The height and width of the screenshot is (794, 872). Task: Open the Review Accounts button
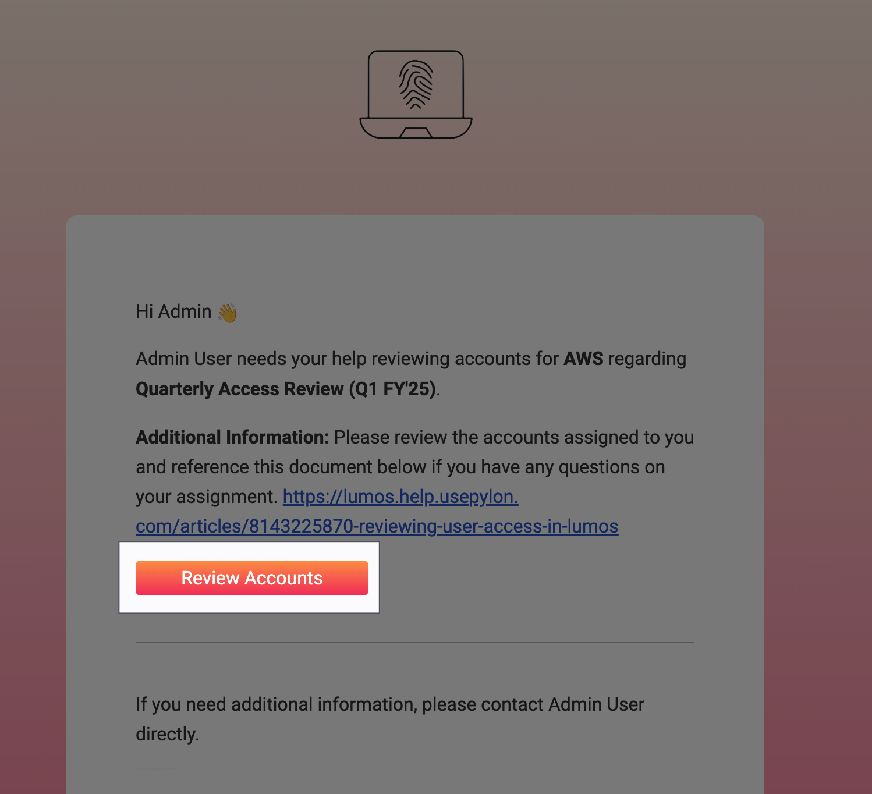point(252,578)
